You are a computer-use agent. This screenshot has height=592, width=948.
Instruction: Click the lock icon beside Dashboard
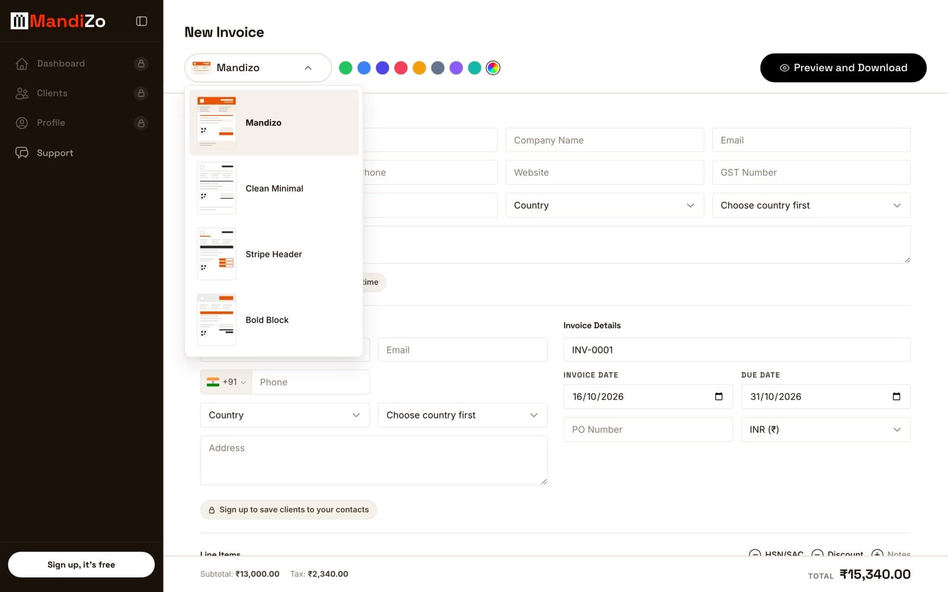tap(141, 63)
